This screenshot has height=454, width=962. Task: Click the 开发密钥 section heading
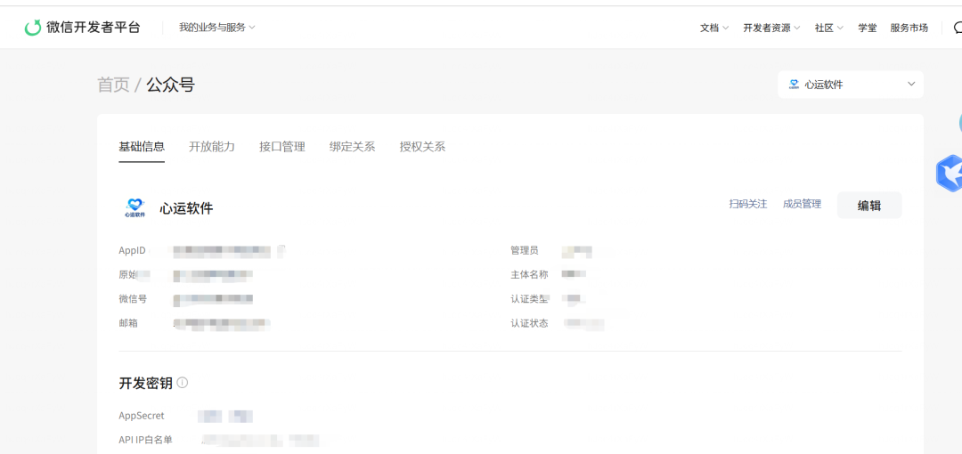click(145, 384)
